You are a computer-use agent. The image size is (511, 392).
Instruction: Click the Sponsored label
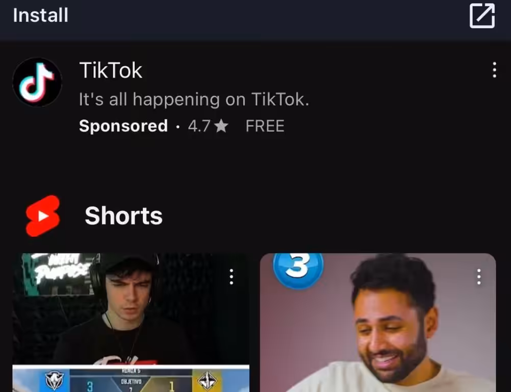[x=123, y=126]
